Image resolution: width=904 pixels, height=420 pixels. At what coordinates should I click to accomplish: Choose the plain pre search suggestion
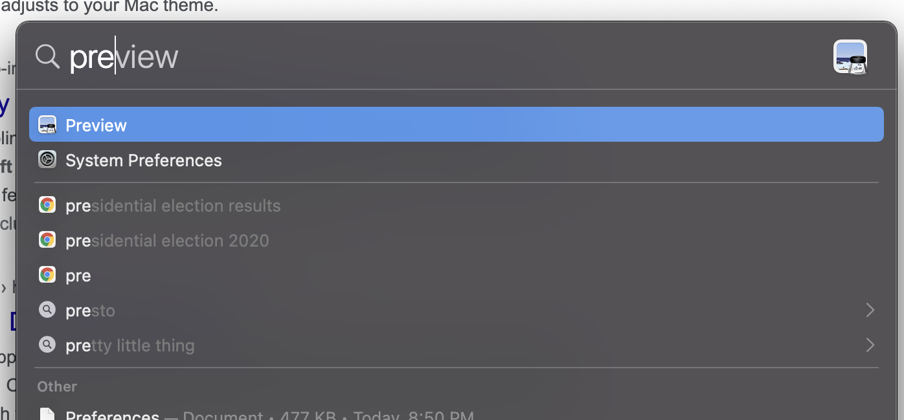[78, 276]
